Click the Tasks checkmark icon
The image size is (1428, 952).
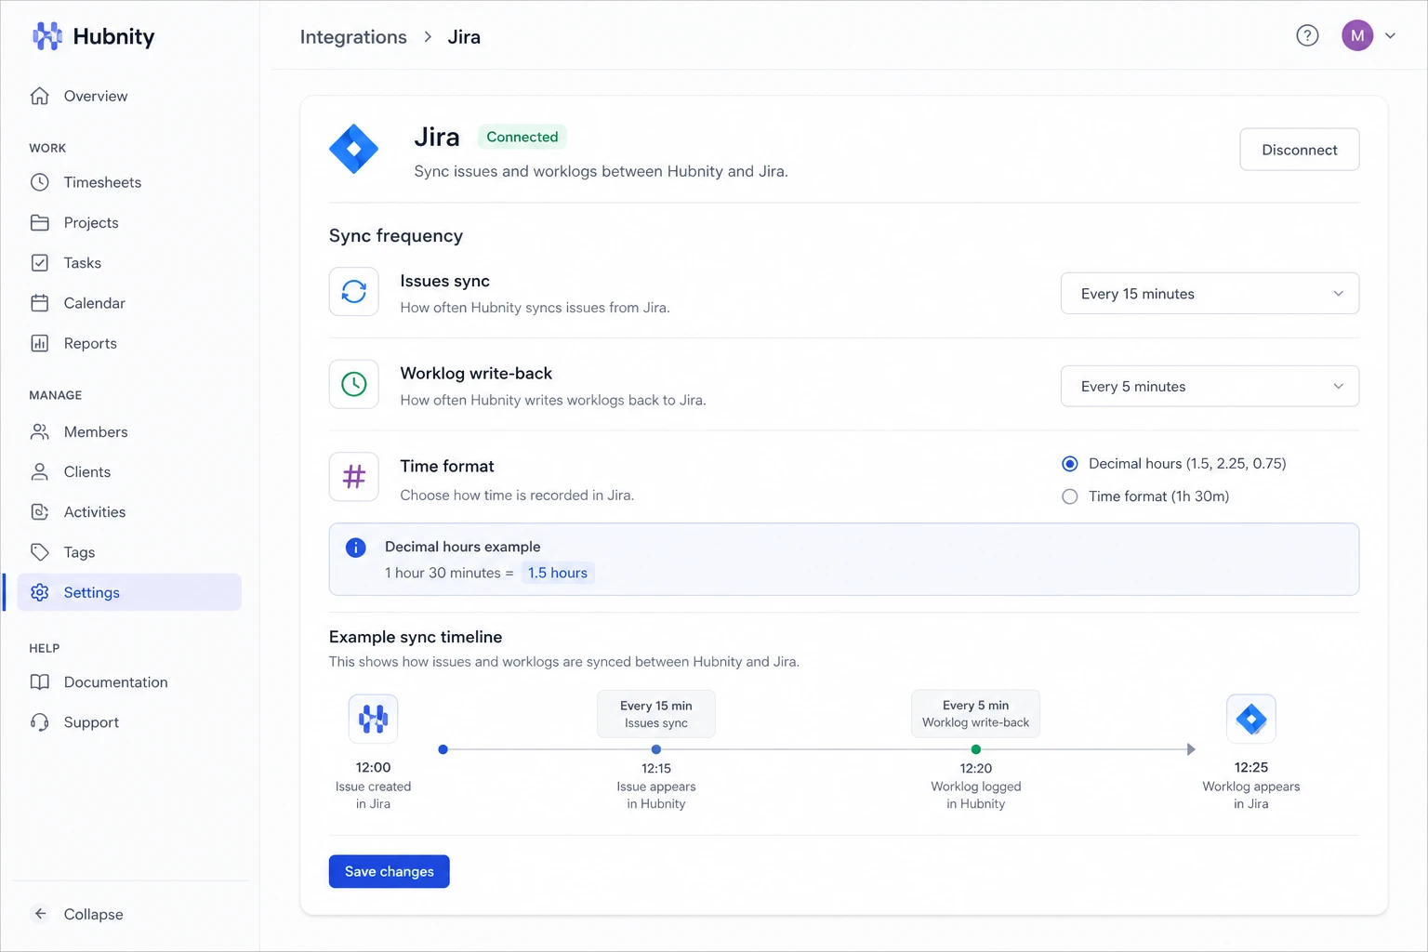39,262
